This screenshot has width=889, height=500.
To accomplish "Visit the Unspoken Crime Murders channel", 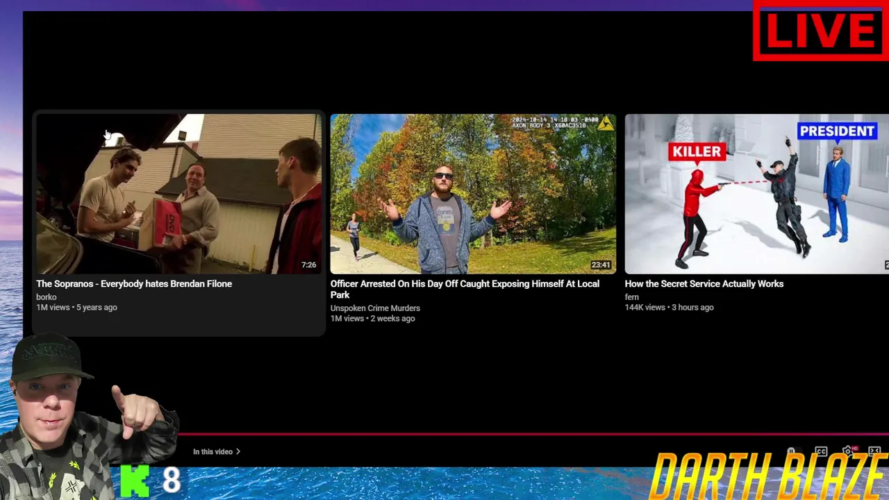I will pyautogui.click(x=375, y=308).
